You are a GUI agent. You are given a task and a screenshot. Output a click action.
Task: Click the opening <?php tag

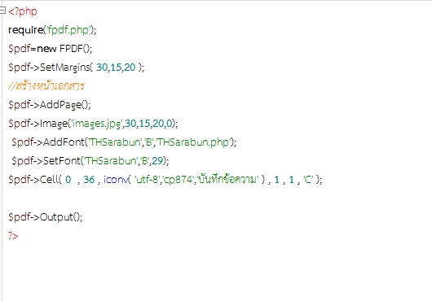23,11
